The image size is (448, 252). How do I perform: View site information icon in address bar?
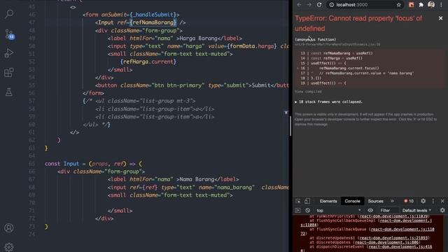click(331, 5)
